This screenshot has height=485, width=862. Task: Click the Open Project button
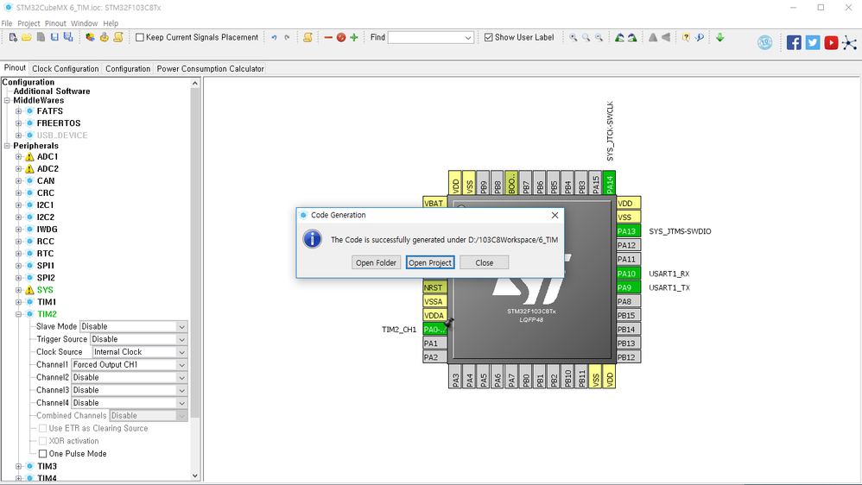pos(430,262)
